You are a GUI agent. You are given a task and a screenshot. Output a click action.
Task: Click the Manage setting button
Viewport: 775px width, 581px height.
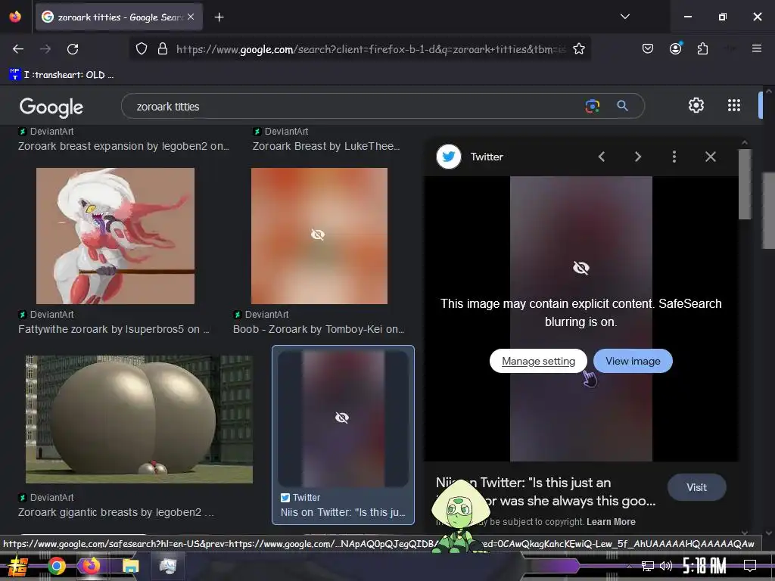tap(538, 361)
